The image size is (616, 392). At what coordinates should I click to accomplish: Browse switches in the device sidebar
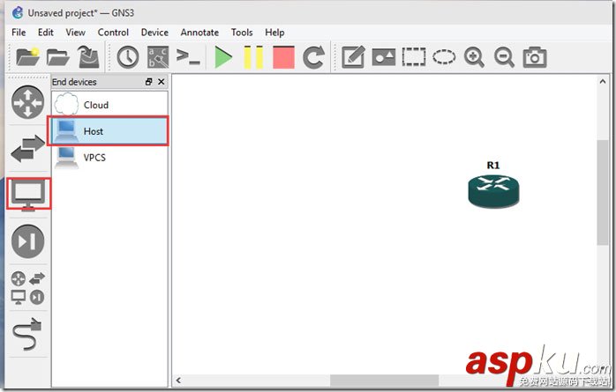point(27,148)
